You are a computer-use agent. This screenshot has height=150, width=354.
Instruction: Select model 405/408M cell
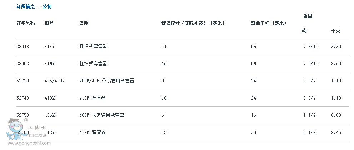pyautogui.click(x=55, y=81)
